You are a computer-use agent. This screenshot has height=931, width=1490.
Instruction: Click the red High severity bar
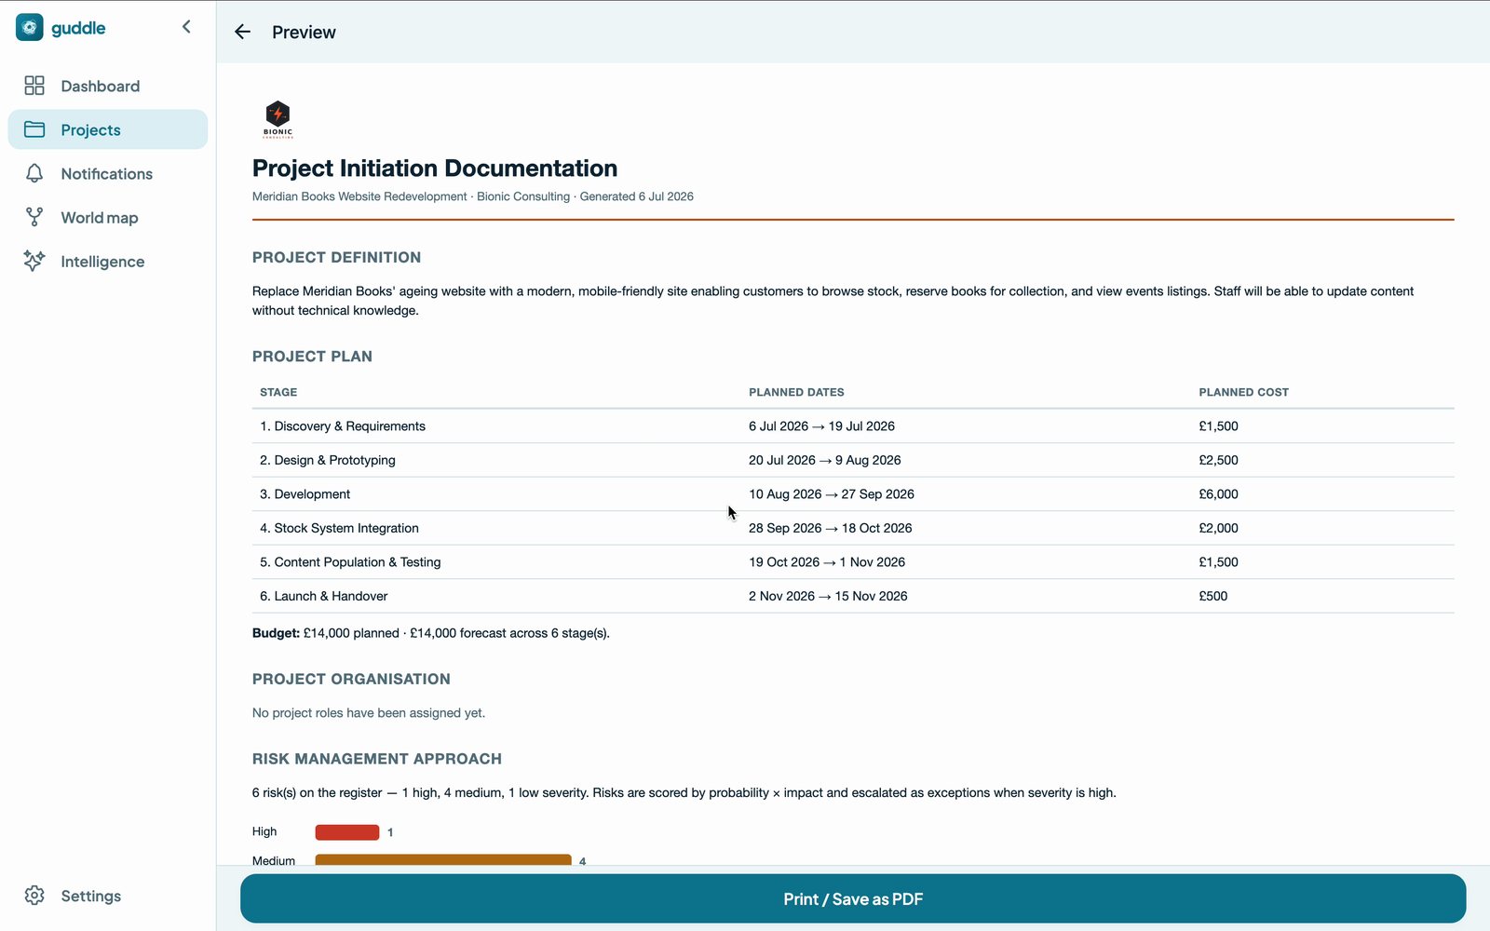[347, 832]
